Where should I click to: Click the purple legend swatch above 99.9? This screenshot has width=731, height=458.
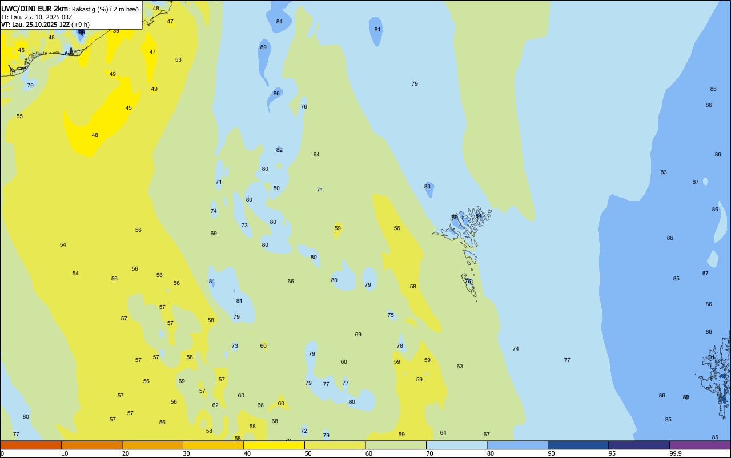coord(700,445)
